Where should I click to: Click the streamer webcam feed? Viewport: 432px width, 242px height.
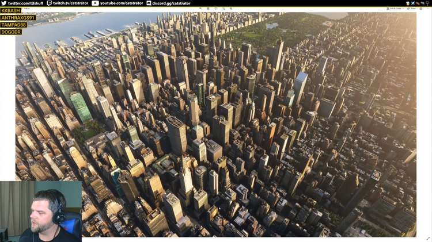tap(41, 212)
